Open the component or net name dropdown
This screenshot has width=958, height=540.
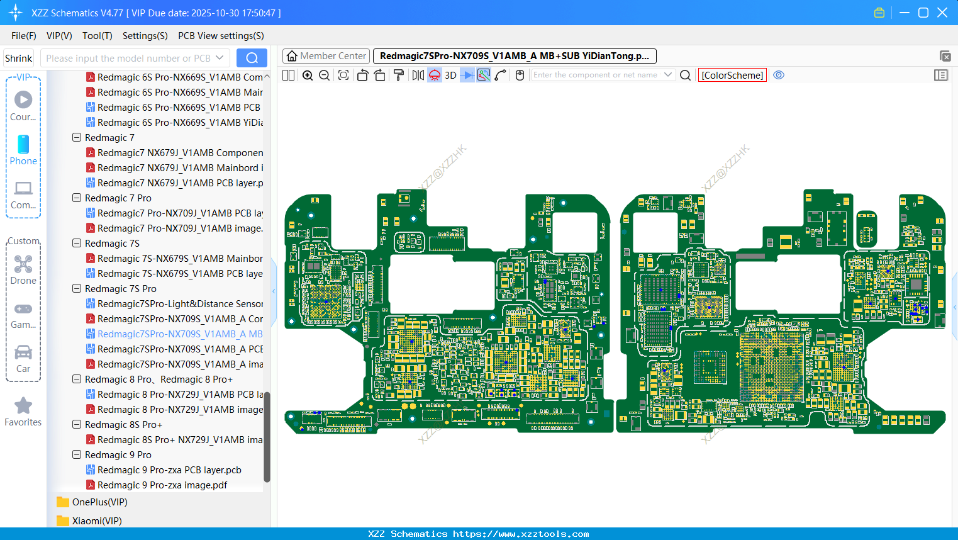tap(668, 75)
